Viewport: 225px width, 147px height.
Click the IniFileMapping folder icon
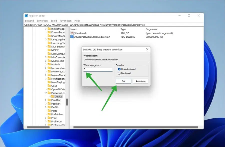coord(49,29)
